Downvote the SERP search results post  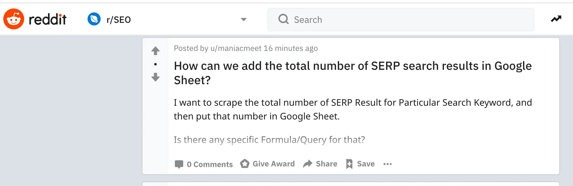[156, 77]
